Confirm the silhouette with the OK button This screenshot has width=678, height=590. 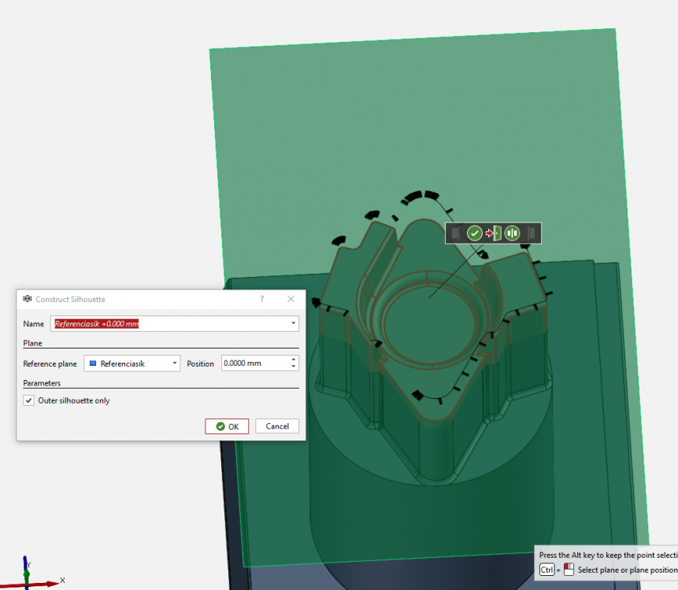(x=227, y=426)
